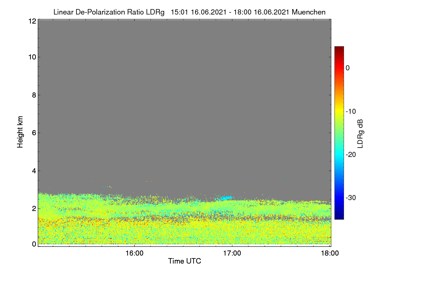This screenshot has height=290, width=435.
Task: Select the Height km axis title
Action: pyautogui.click(x=20, y=132)
